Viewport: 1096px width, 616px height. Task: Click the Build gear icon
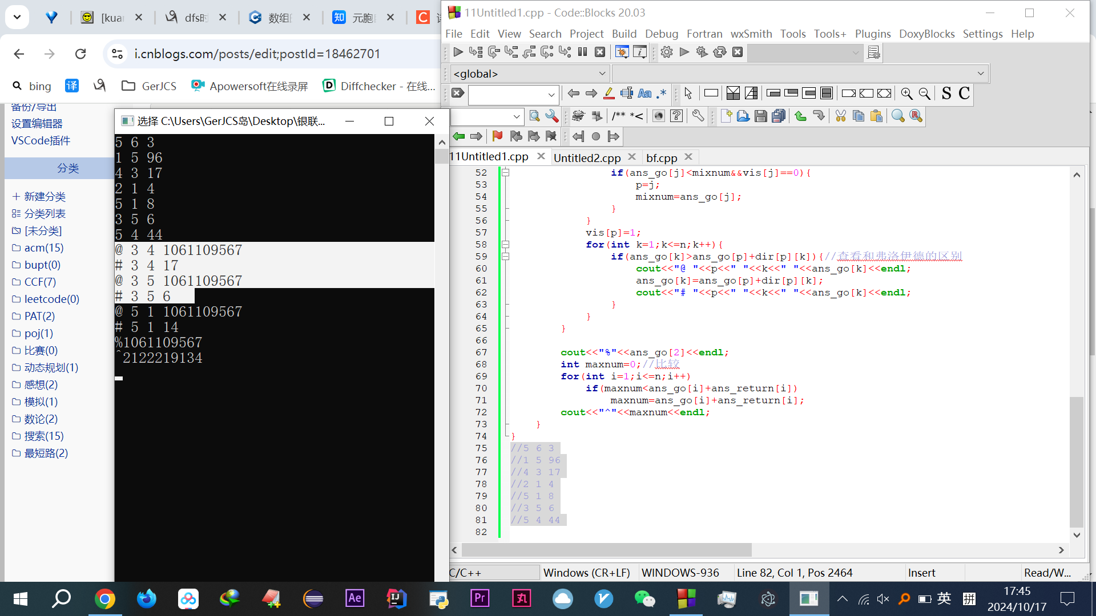pyautogui.click(x=666, y=52)
